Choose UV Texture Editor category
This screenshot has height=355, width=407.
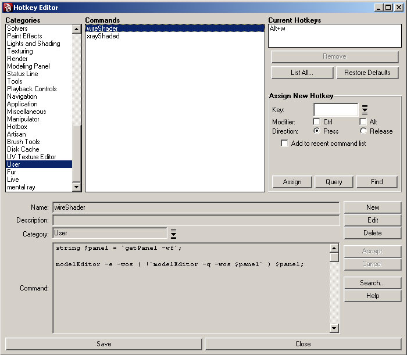pos(32,157)
